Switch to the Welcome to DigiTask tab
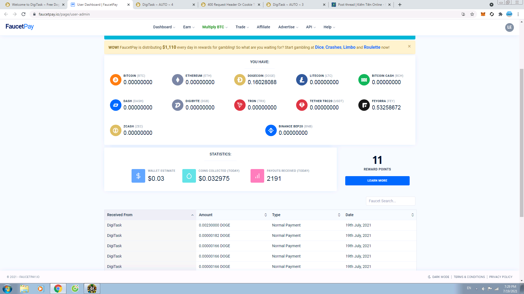 pos(35,5)
